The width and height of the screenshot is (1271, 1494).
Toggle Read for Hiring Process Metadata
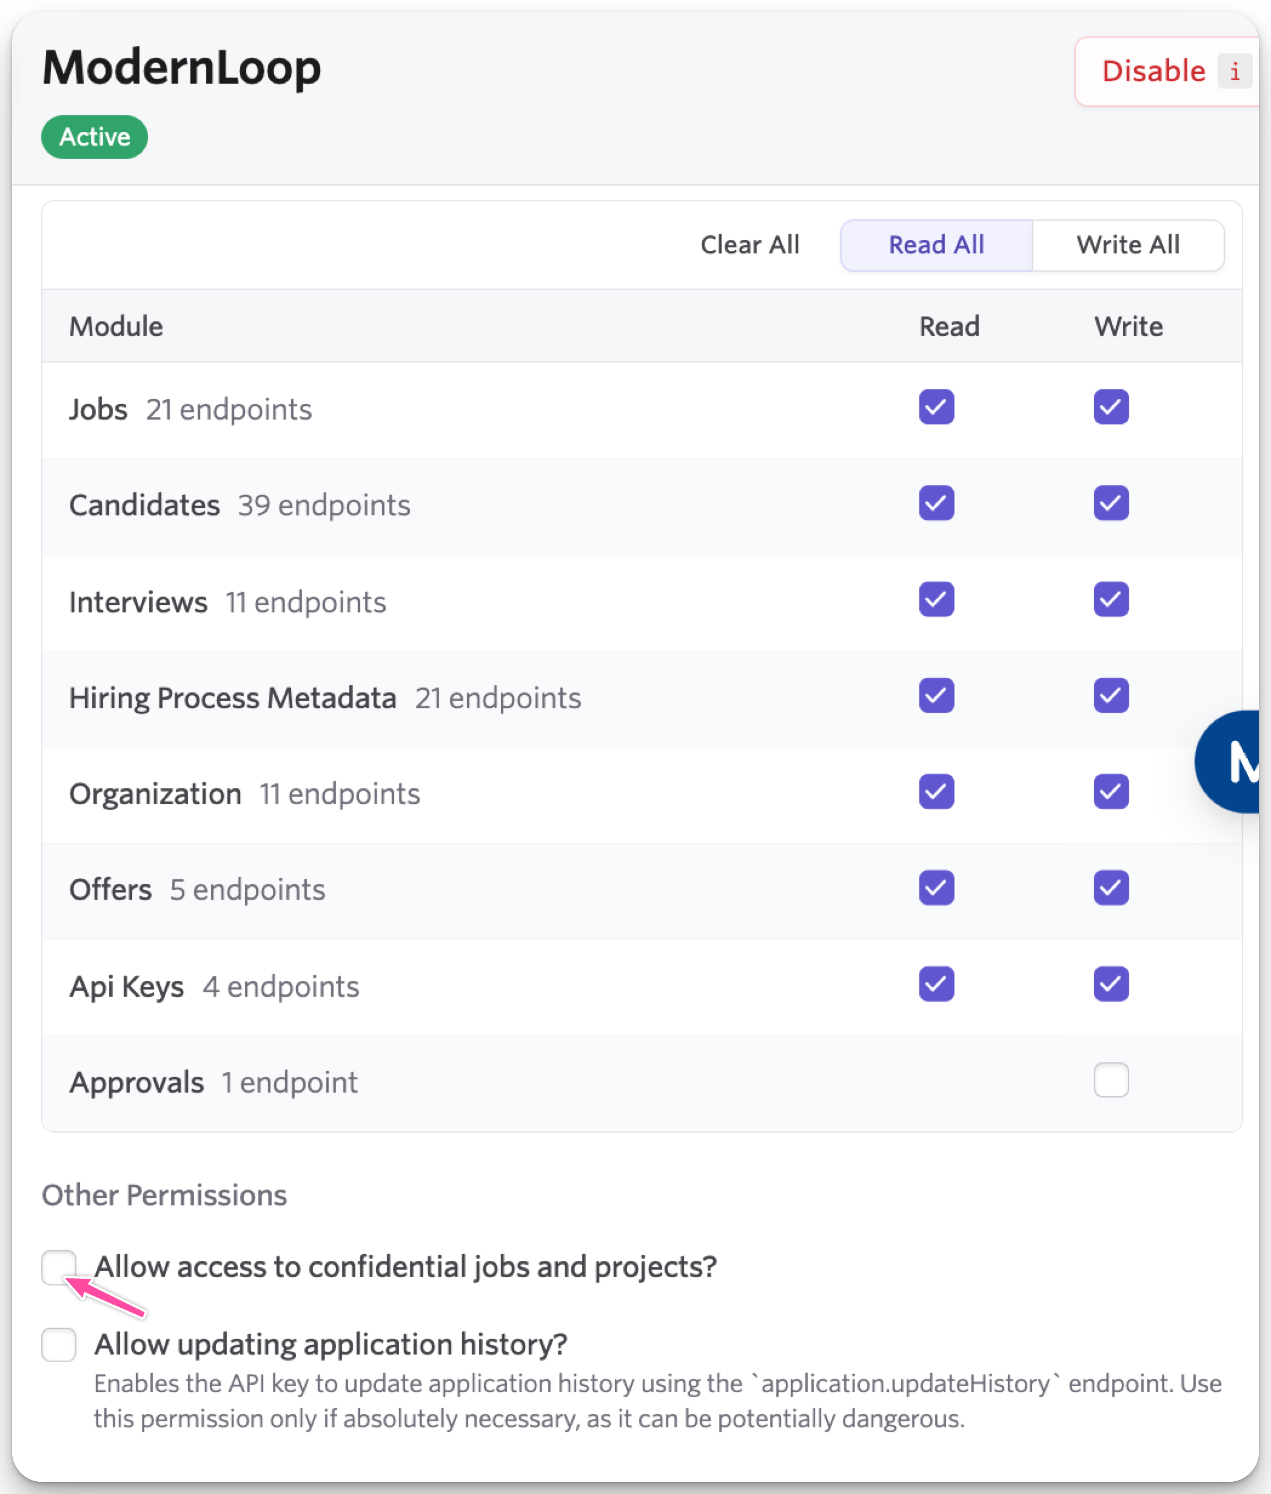tap(936, 695)
